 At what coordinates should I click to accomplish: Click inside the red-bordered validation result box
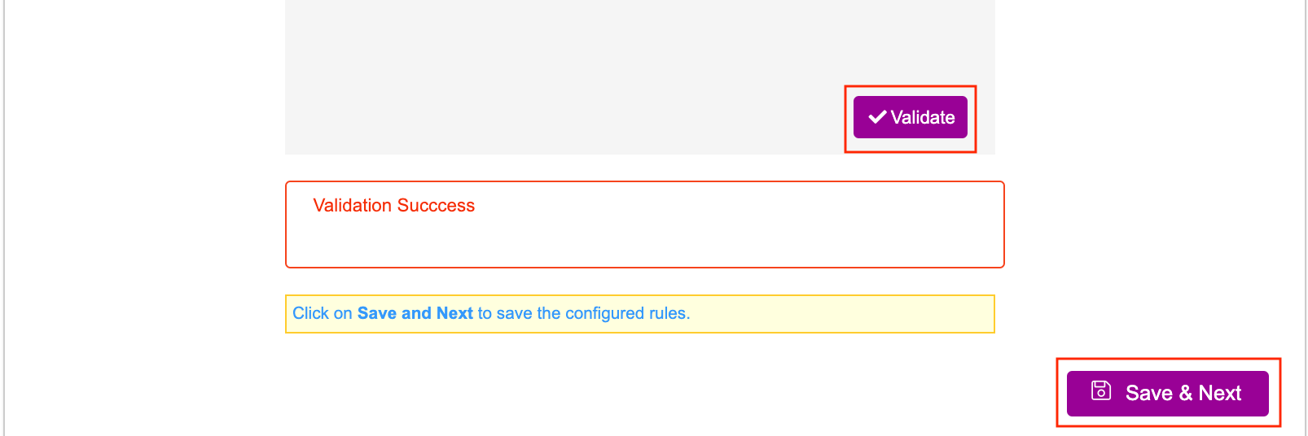point(643,240)
